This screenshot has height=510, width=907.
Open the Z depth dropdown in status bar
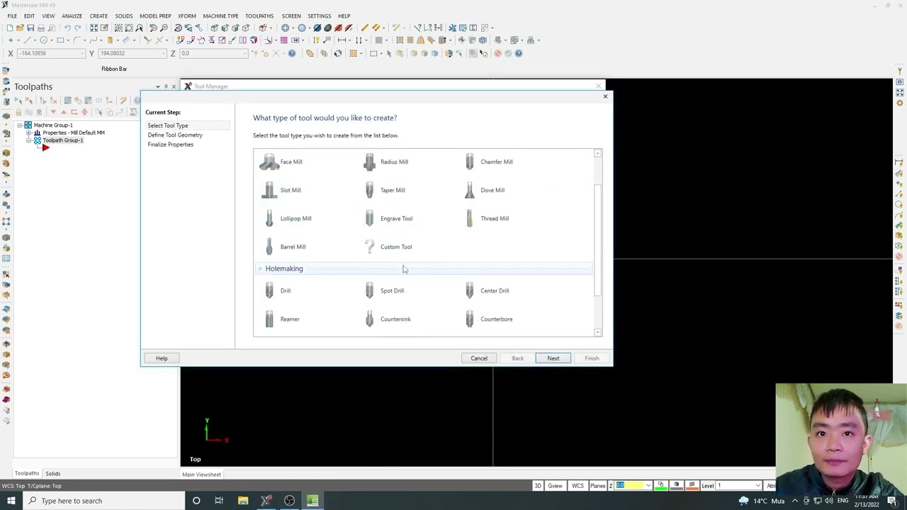(648, 486)
